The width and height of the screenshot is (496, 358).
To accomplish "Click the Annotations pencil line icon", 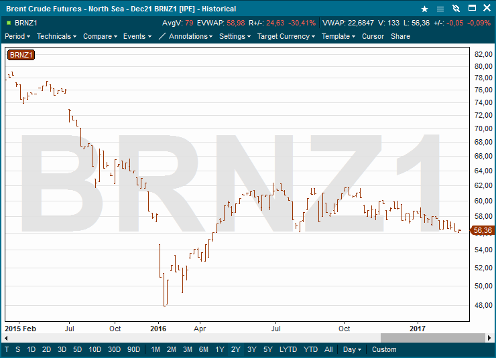I will tap(162, 36).
